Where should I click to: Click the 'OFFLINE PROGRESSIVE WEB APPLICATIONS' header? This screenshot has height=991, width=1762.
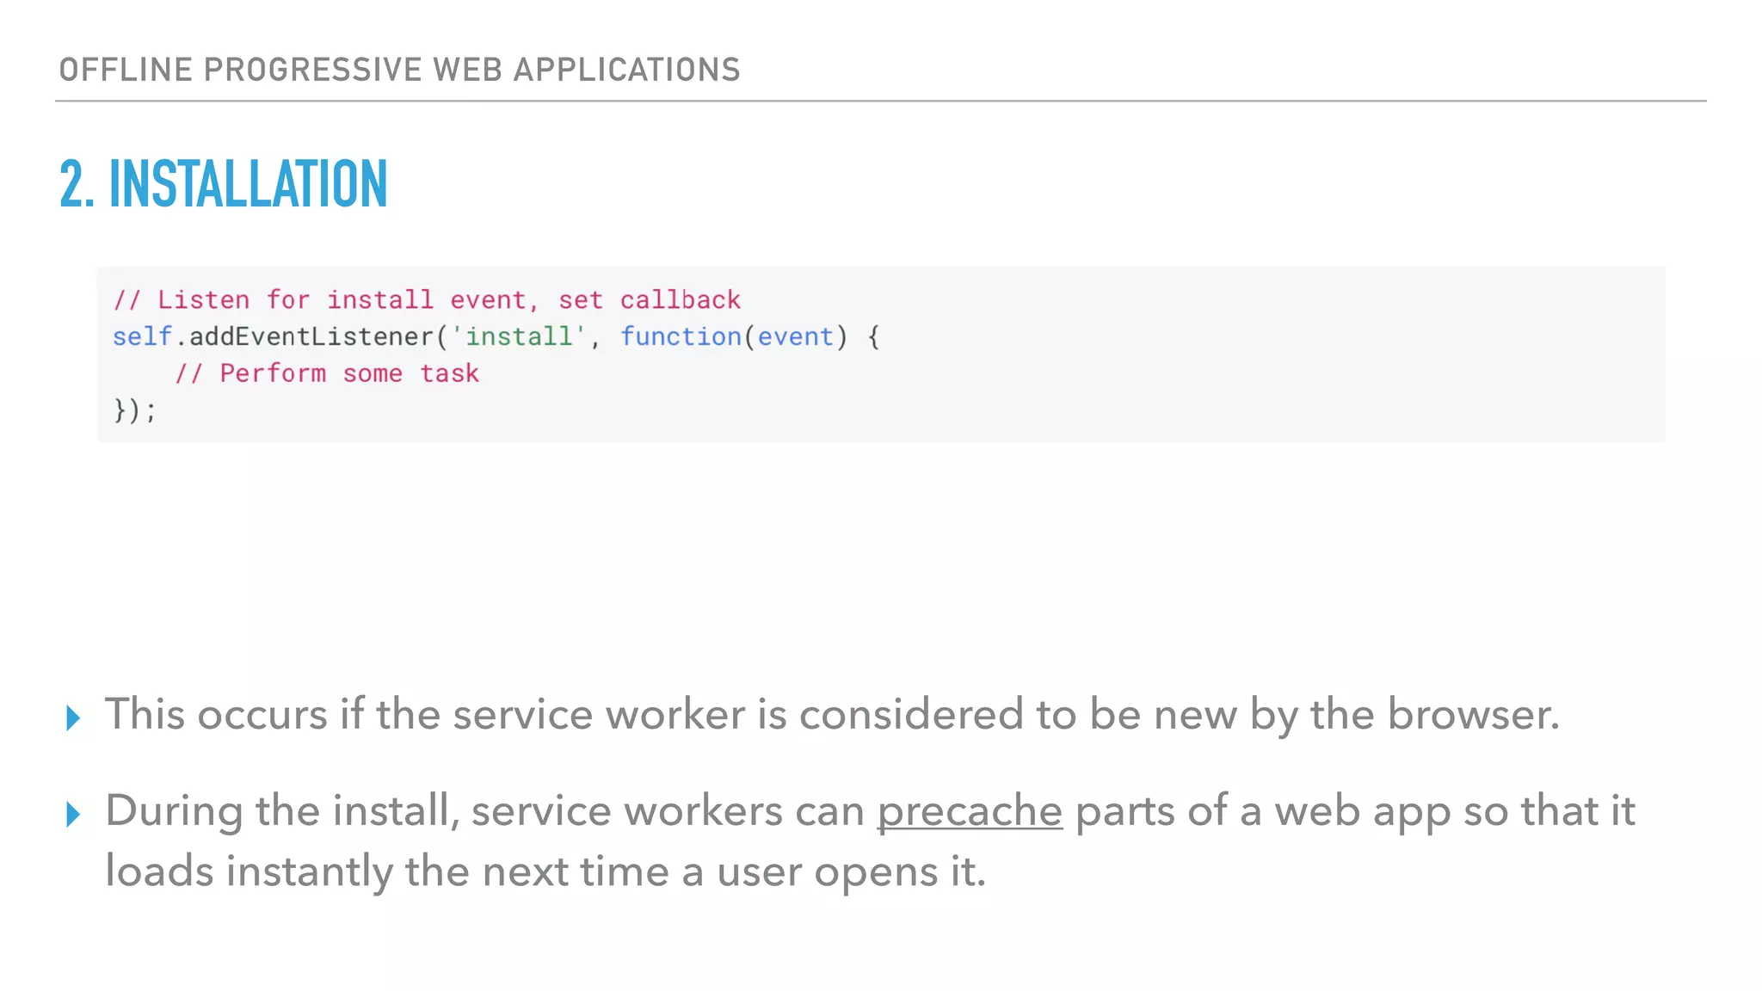coord(399,70)
